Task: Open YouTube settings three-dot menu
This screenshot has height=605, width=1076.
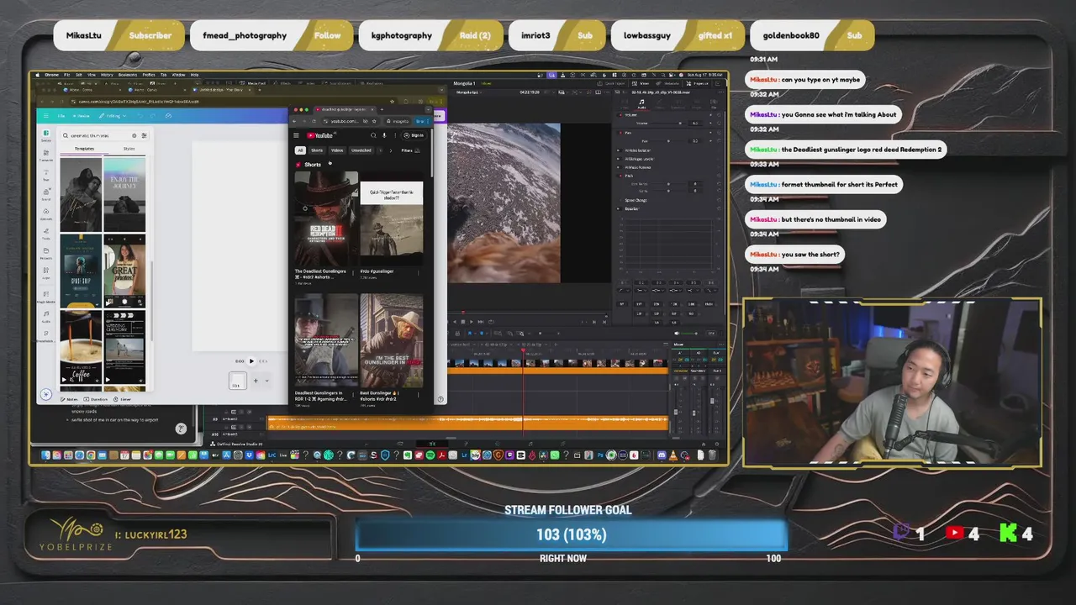Action: 395,135
